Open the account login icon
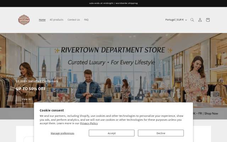The height and width of the screenshot is (142, 227). point(200,20)
